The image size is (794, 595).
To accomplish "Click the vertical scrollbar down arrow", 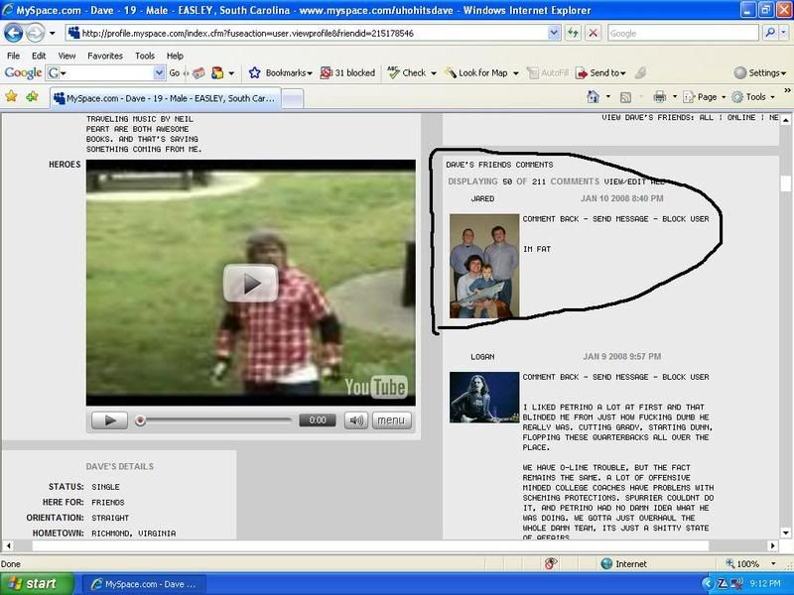I will 785,533.
